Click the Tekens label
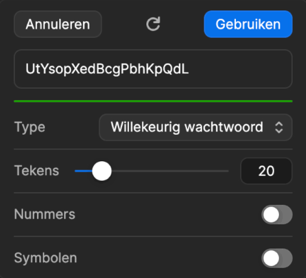The width and height of the screenshot is (306, 278). click(x=36, y=171)
